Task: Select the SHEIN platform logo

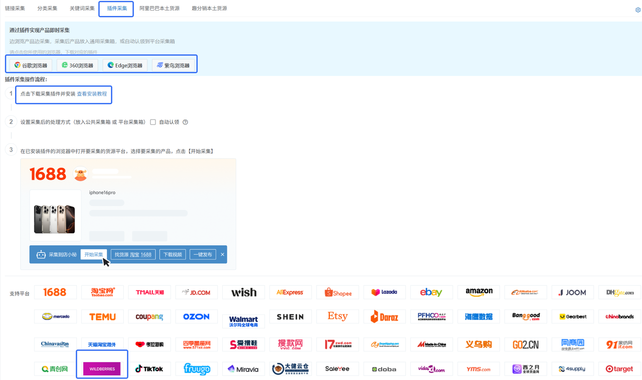Action: click(290, 316)
